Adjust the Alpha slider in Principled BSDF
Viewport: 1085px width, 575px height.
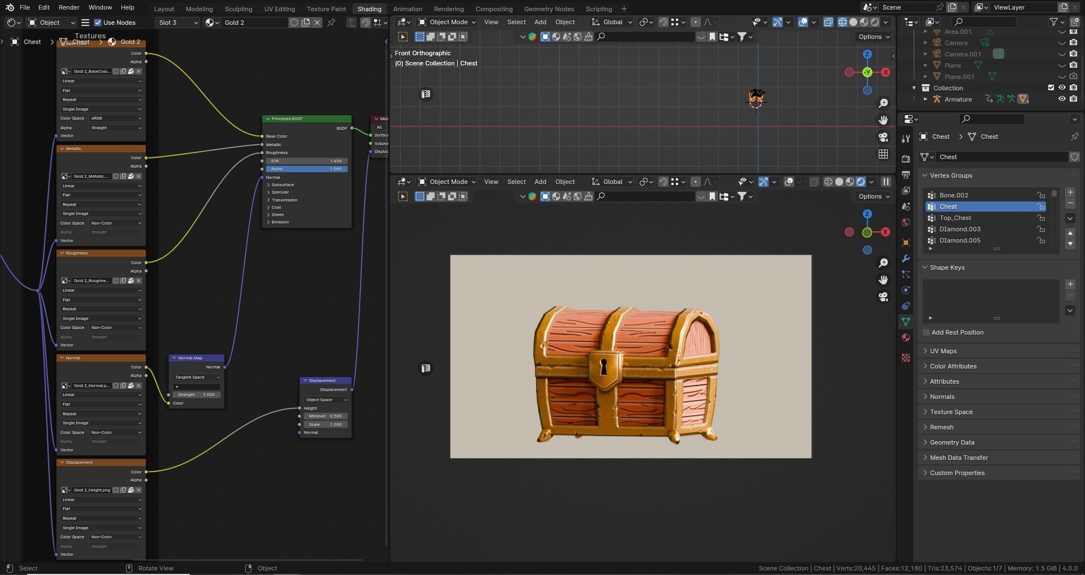point(306,169)
